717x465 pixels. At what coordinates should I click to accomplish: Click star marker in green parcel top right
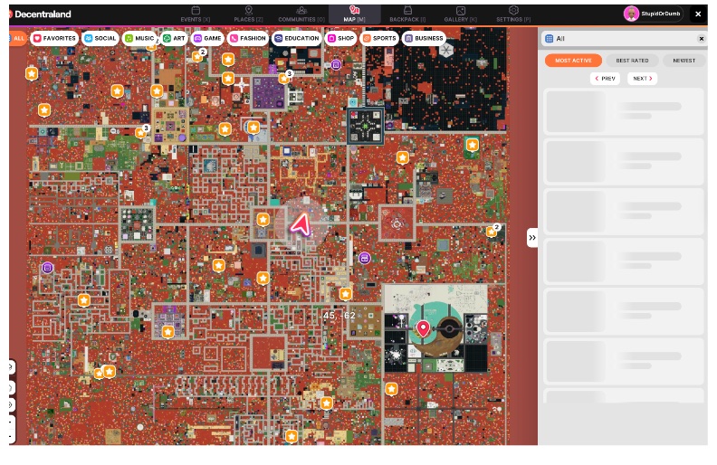click(472, 146)
